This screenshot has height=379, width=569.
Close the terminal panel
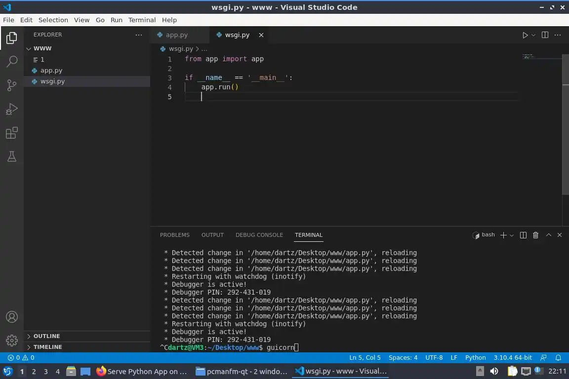560,235
